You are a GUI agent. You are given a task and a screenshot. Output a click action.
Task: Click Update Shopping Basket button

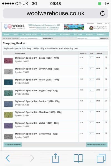97,144
